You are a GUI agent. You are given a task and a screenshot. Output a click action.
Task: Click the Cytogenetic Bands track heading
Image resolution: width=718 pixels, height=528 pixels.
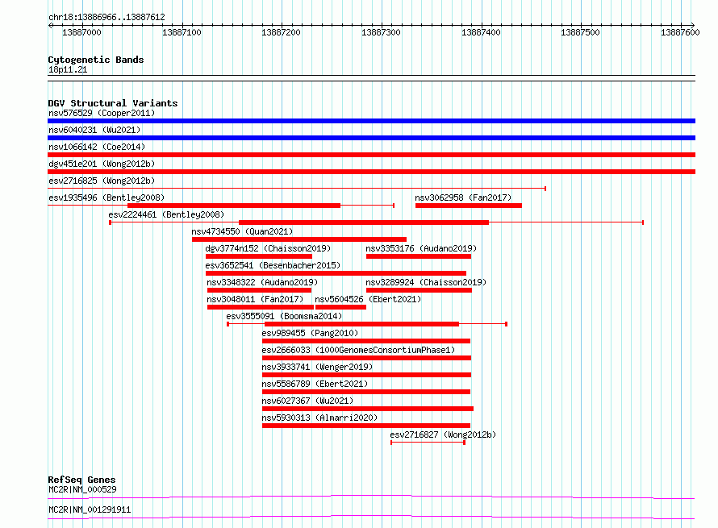96,60
